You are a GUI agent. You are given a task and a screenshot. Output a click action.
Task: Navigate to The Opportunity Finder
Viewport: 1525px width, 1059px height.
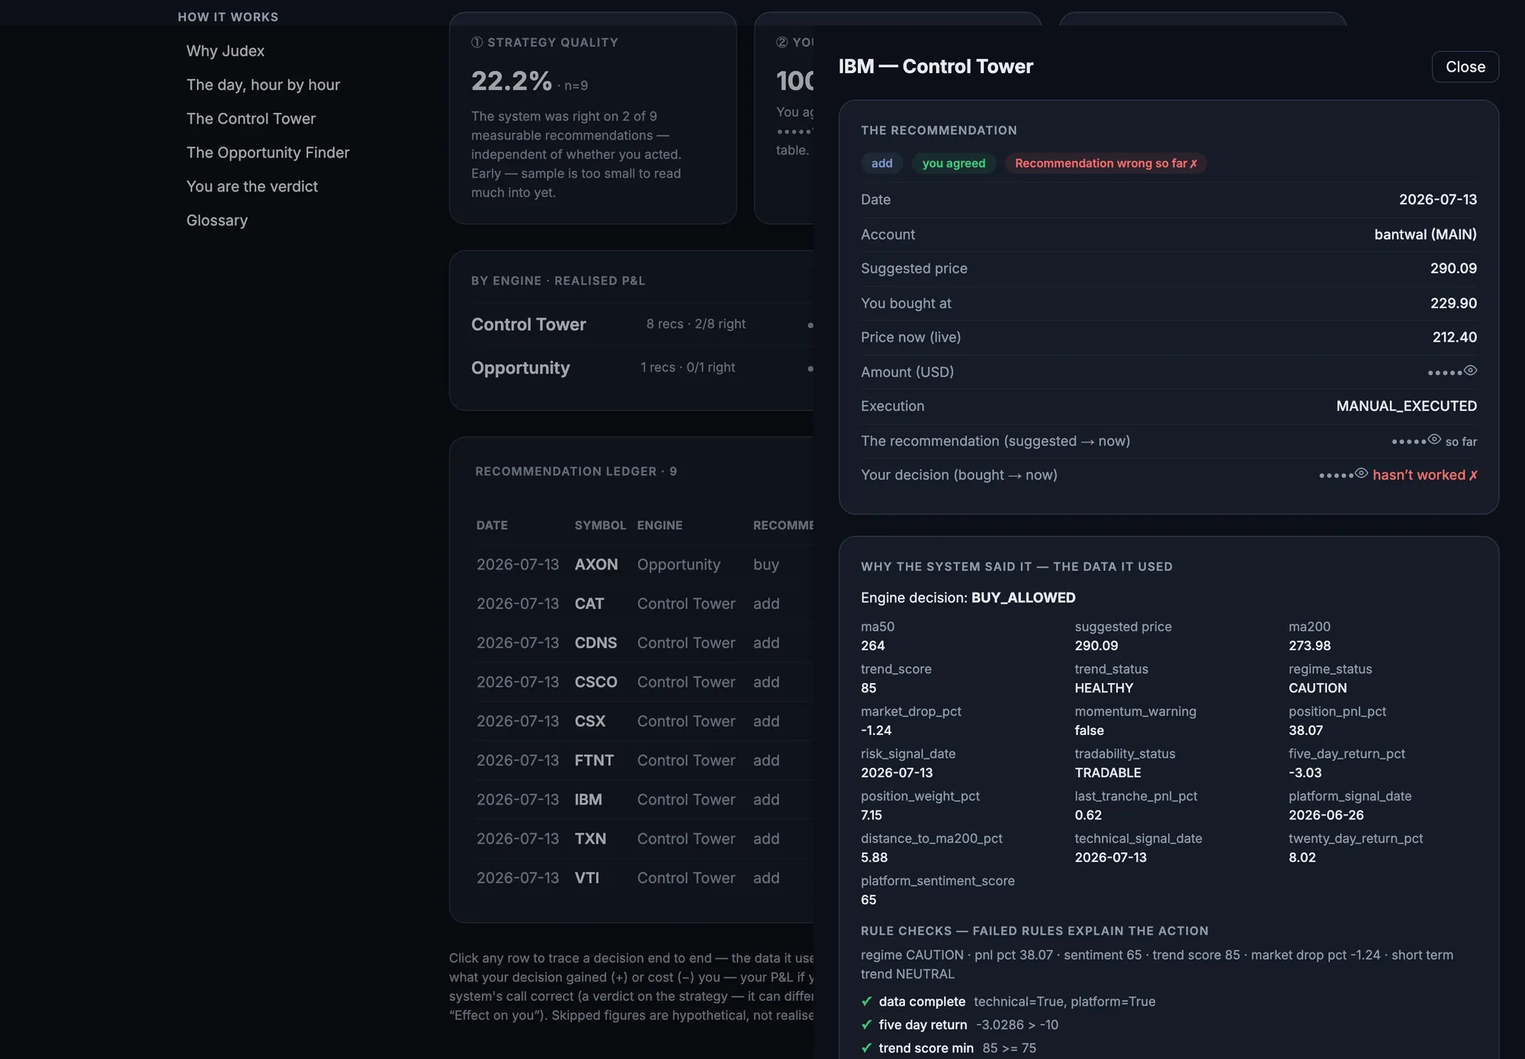[x=268, y=152]
